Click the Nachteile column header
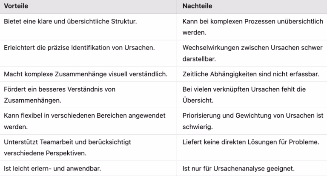This screenshot has width=327, height=176. 197,6
